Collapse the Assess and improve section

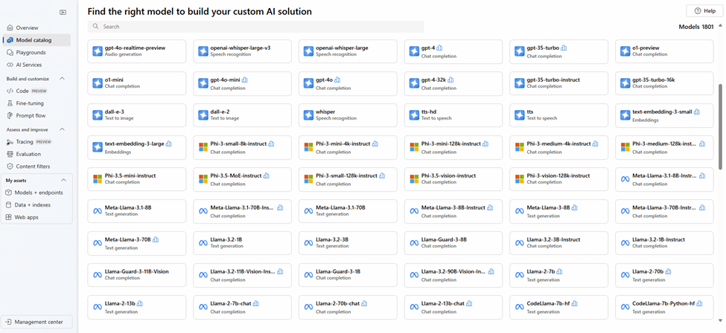pos(62,129)
